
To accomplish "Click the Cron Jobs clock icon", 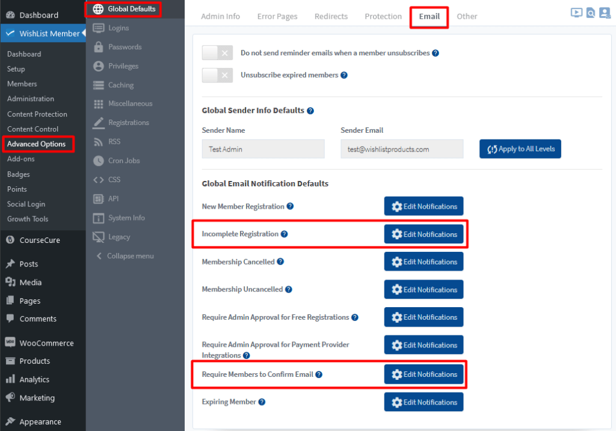I will [x=98, y=160].
